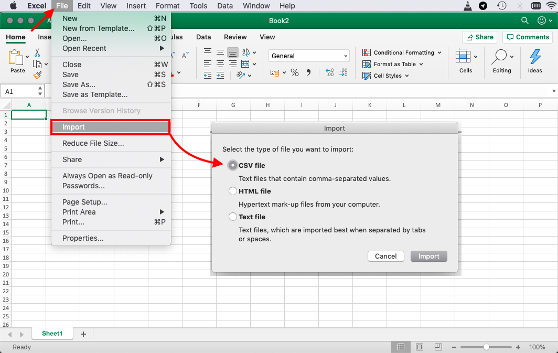Viewport: 558px width, 353px height.
Task: Adjust the zoom slider handle
Action: tap(487, 347)
